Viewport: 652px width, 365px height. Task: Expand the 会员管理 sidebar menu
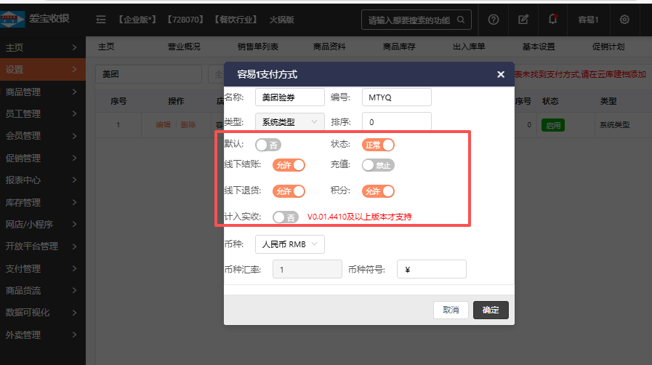[x=42, y=135]
